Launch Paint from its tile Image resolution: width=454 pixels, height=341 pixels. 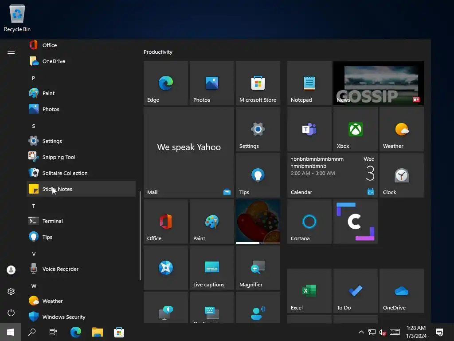click(211, 222)
